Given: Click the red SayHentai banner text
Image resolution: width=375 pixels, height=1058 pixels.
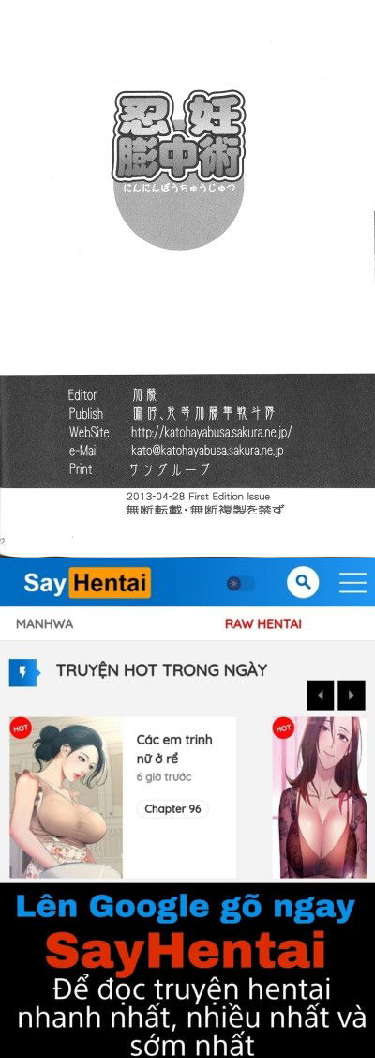Looking at the screenshot, I should coord(186,950).
